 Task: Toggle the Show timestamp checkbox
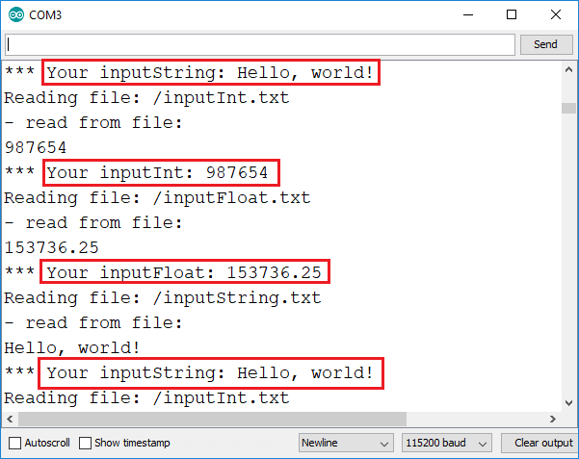[x=86, y=443]
